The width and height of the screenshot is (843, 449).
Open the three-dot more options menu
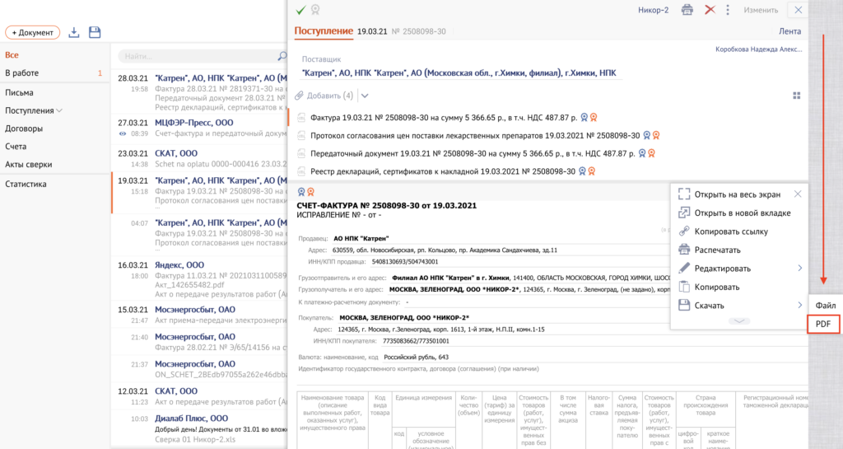[x=728, y=10]
